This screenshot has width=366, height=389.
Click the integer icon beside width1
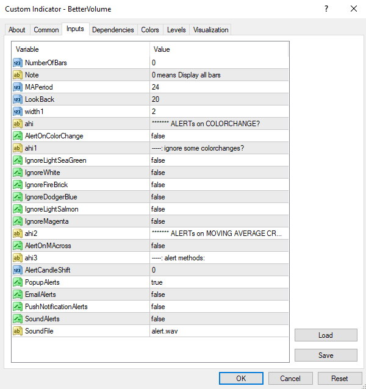[x=18, y=112]
